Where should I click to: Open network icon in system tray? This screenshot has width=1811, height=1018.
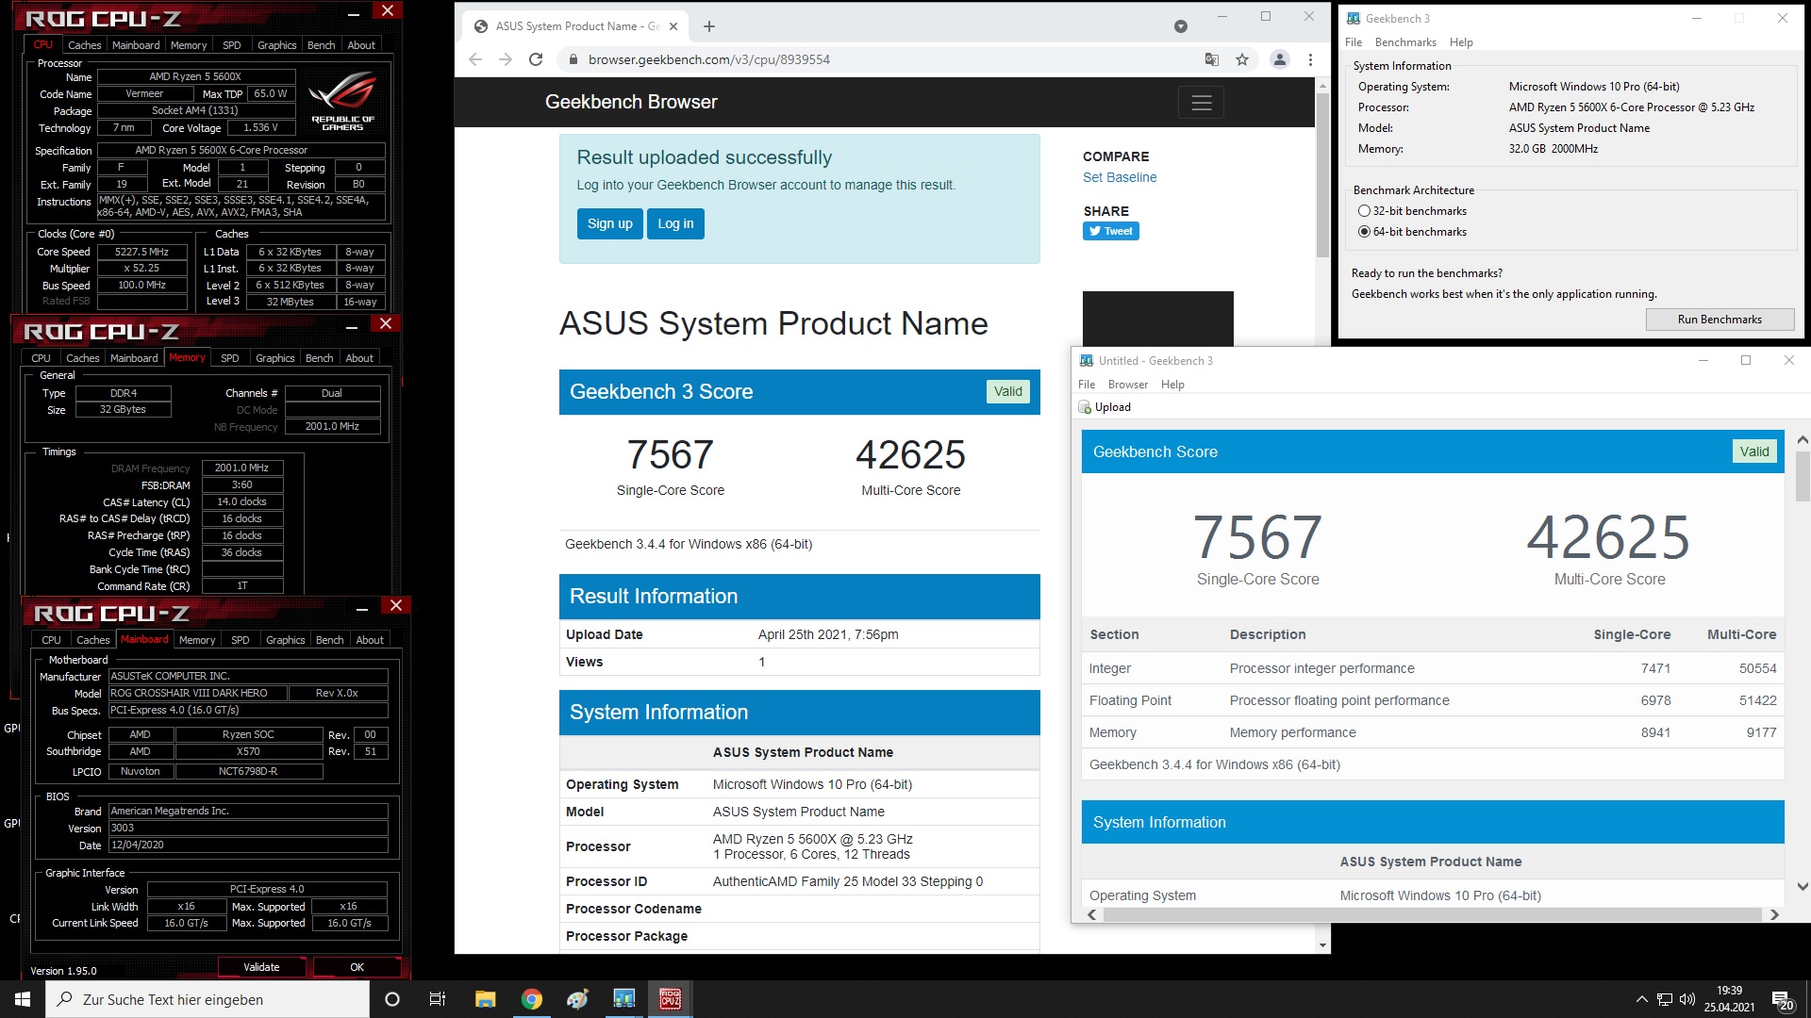(1665, 999)
